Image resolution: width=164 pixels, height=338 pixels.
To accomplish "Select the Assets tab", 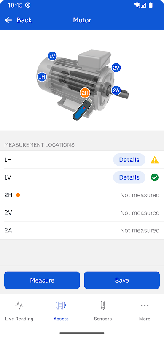I will [x=61, y=311].
